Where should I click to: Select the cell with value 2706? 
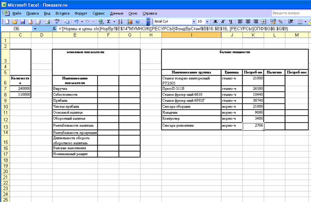[253, 126]
